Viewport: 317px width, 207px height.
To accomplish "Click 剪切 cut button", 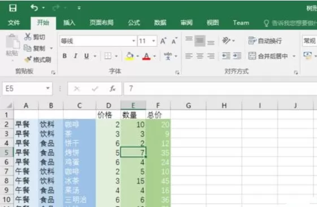I will tap(35, 37).
